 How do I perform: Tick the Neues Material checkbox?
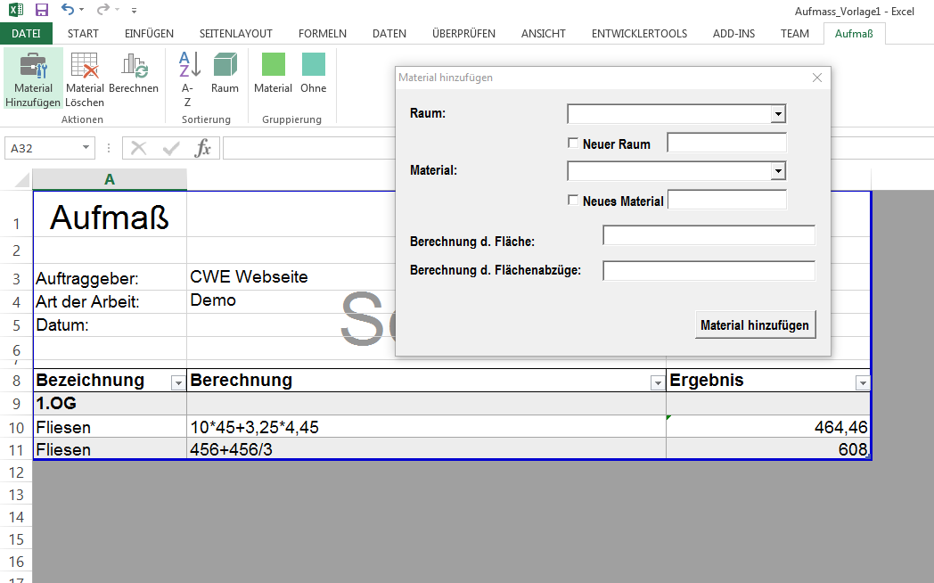(573, 201)
